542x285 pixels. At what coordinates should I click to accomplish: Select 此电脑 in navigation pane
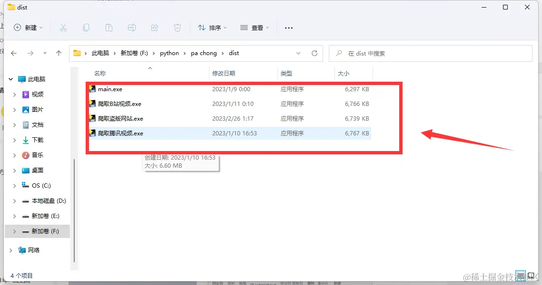point(36,79)
